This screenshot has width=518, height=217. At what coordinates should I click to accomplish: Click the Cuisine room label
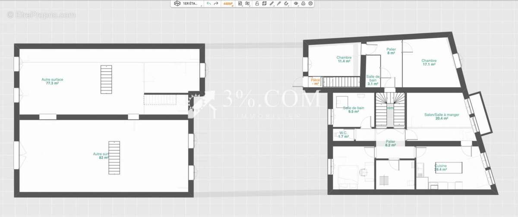point(441,167)
